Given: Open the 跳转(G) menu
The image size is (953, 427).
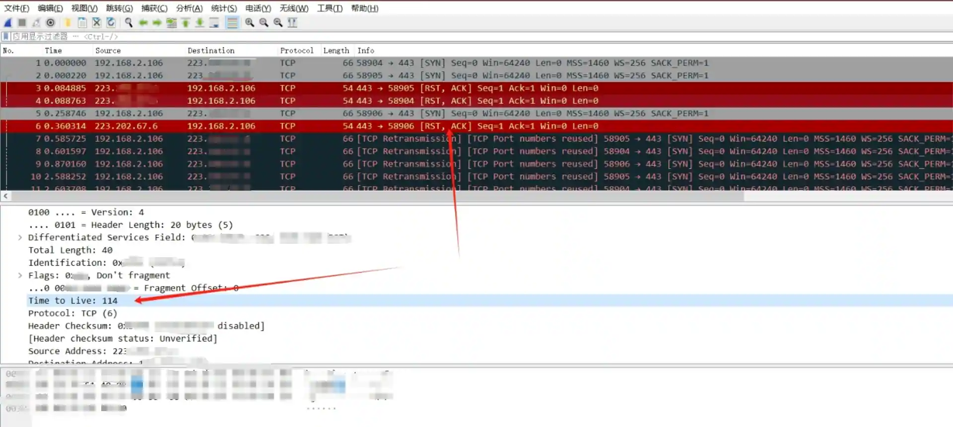Looking at the screenshot, I should pyautogui.click(x=119, y=8).
